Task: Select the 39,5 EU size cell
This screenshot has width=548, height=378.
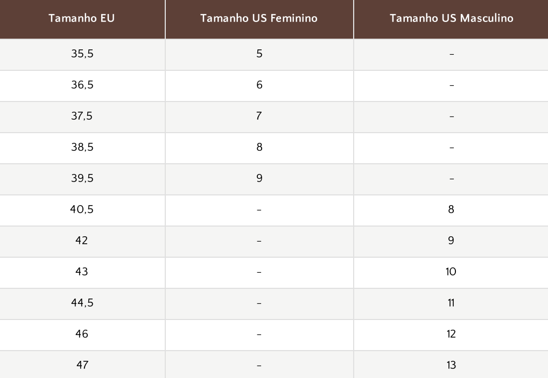Action: tap(82, 179)
